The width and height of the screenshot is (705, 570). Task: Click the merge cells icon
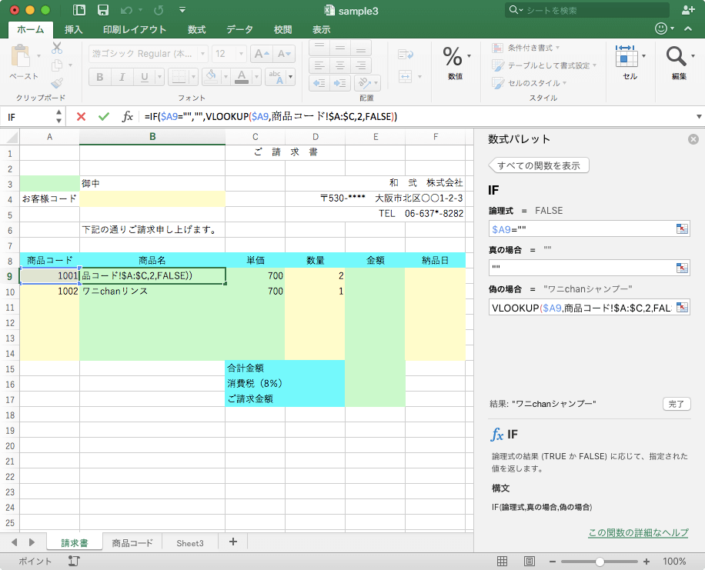(406, 76)
